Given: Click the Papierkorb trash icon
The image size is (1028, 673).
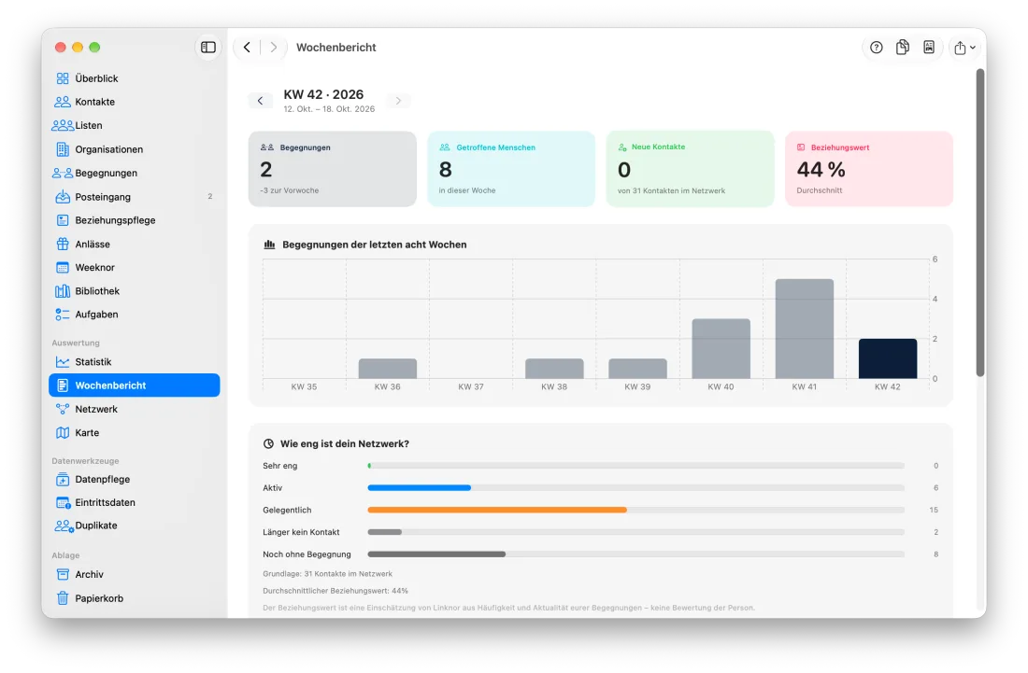Looking at the screenshot, I should pyautogui.click(x=63, y=597).
